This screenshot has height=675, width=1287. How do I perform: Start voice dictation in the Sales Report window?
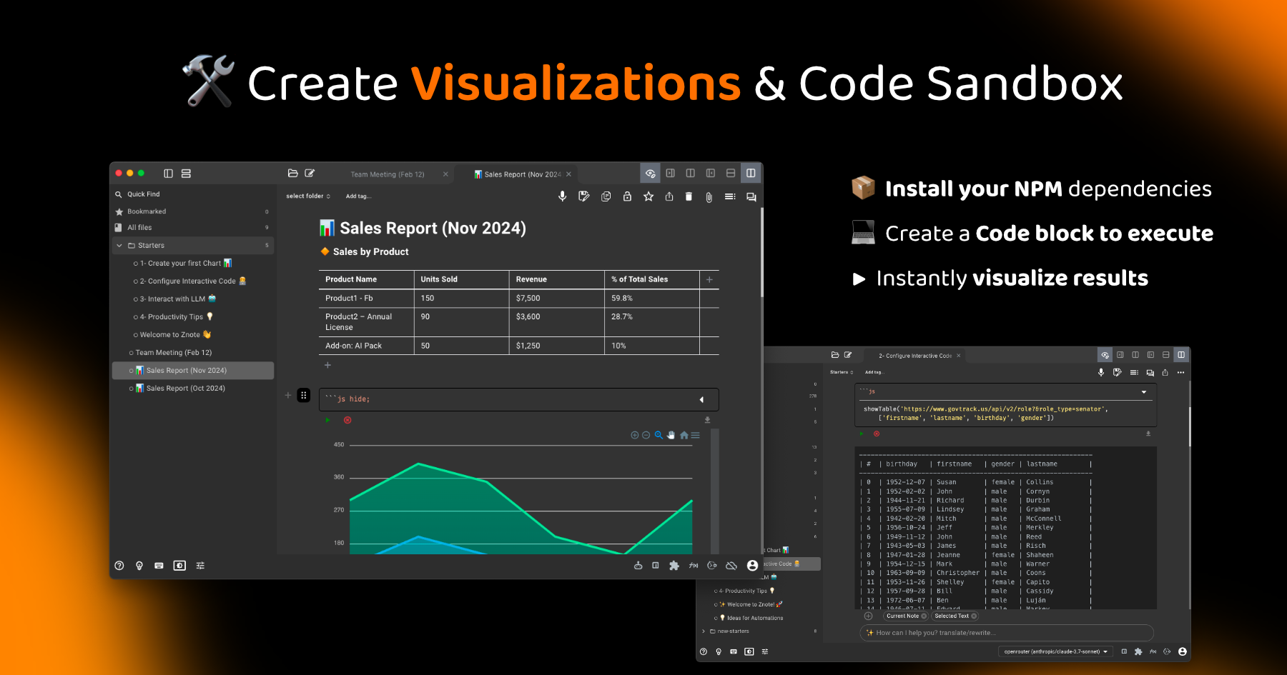tap(563, 196)
